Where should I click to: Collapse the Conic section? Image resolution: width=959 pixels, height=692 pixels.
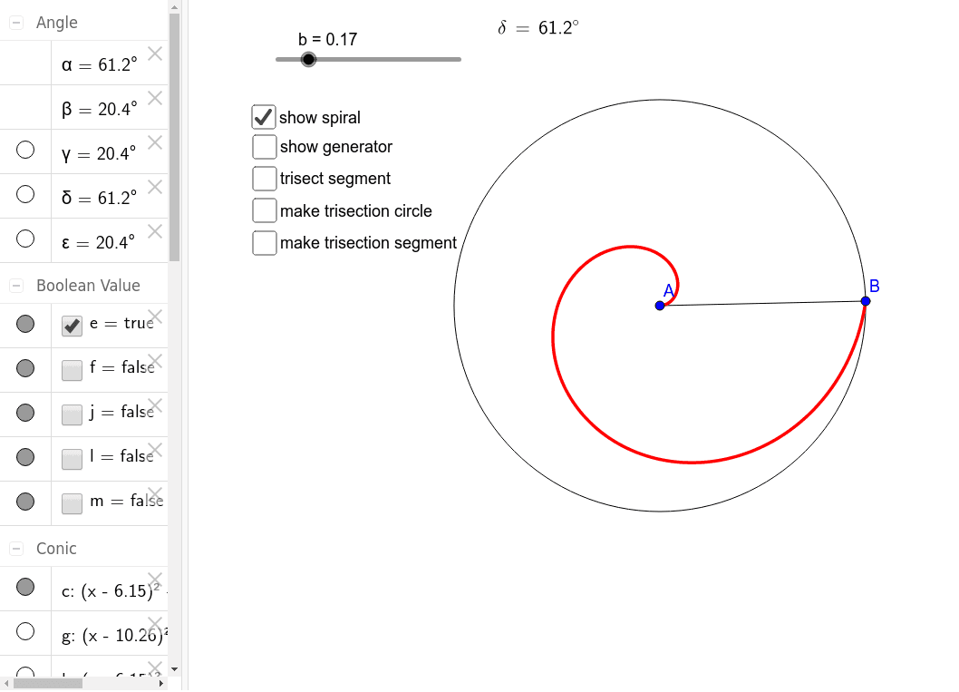(x=15, y=548)
